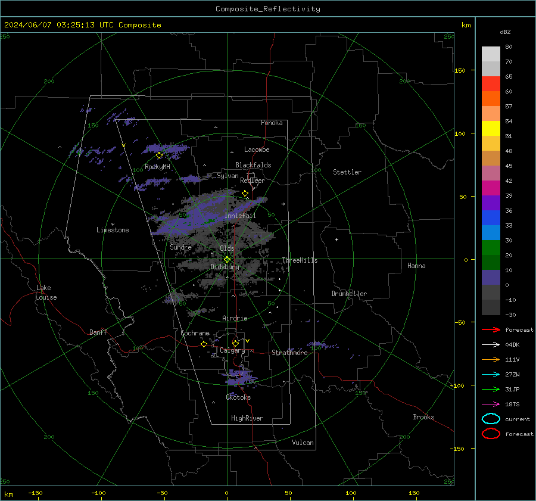Image resolution: width=536 pixels, height=501 pixels.
Task: Click the Hanna label
Action: pyautogui.click(x=416, y=266)
